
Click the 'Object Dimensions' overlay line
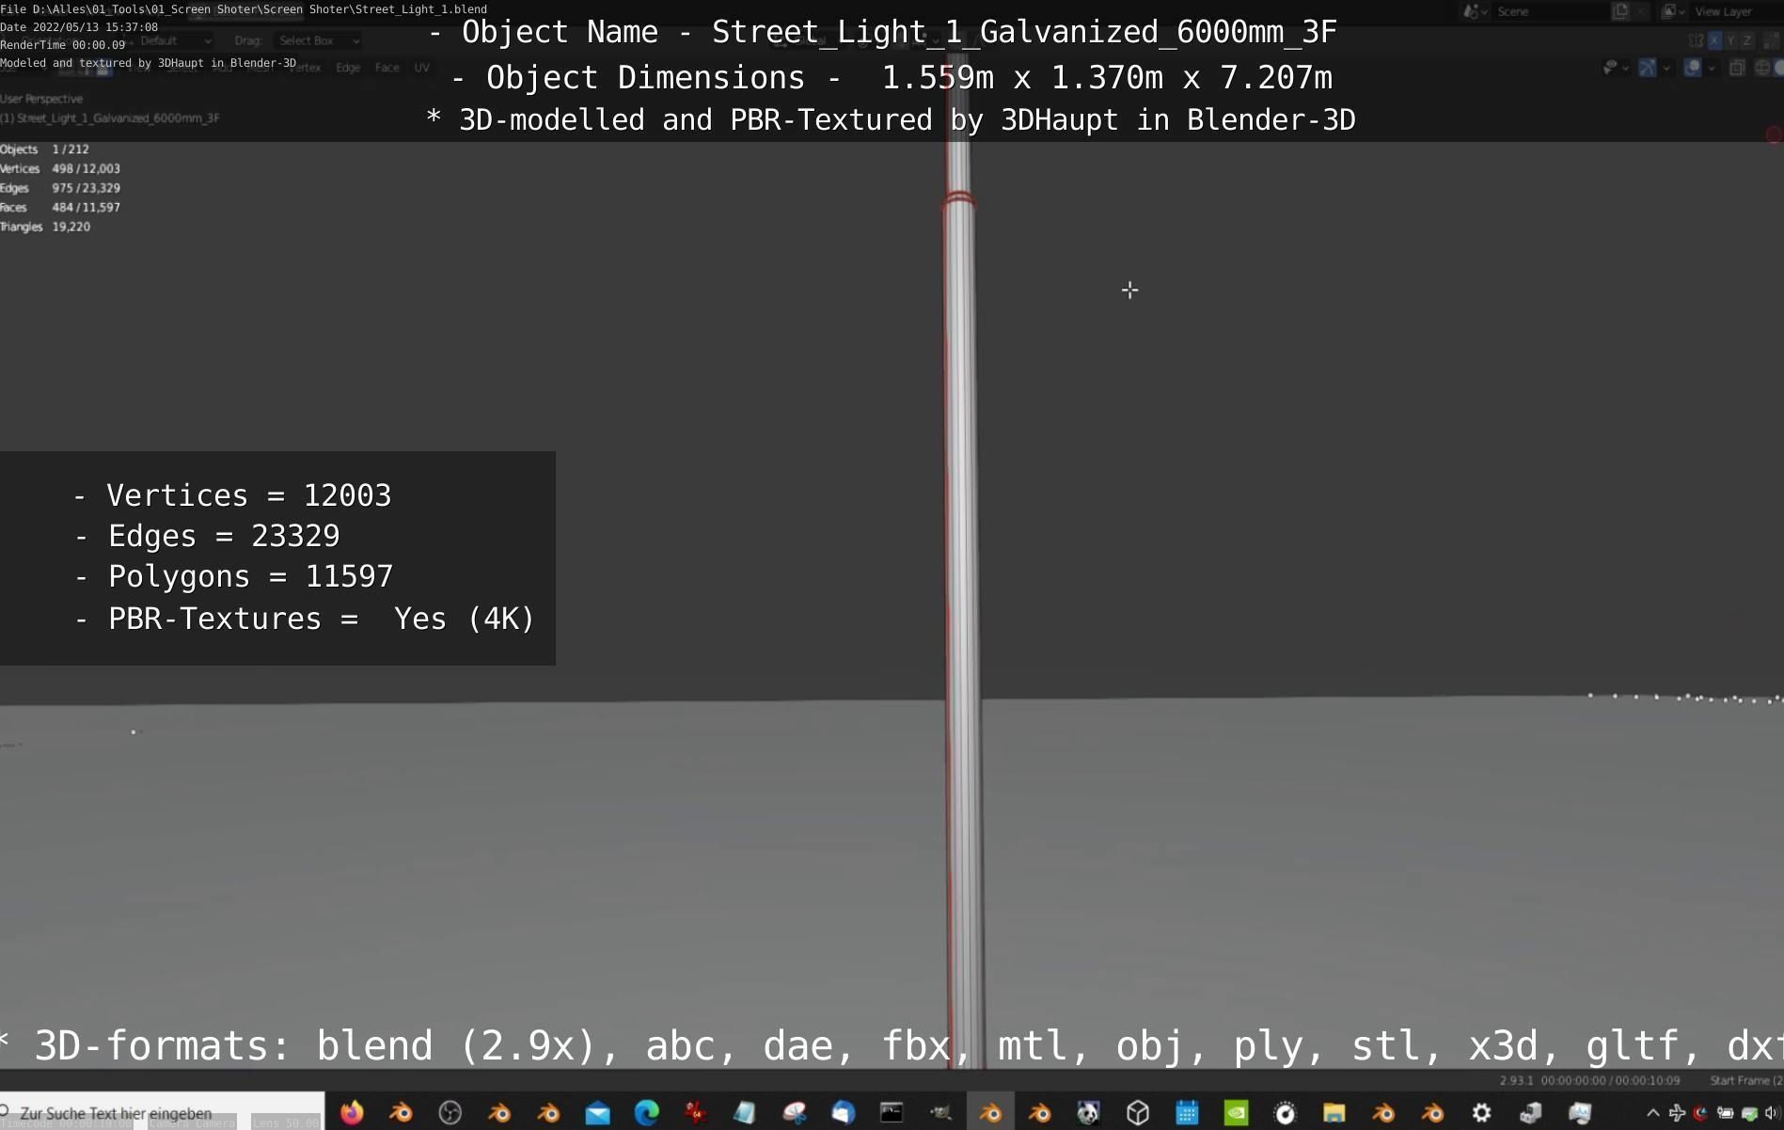pos(892,77)
